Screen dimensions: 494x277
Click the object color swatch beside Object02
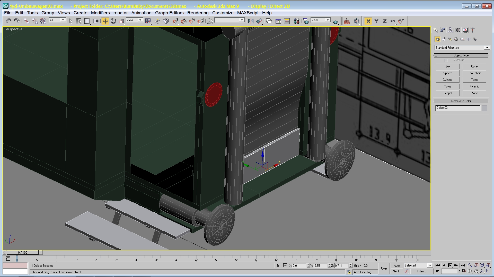[484, 108]
